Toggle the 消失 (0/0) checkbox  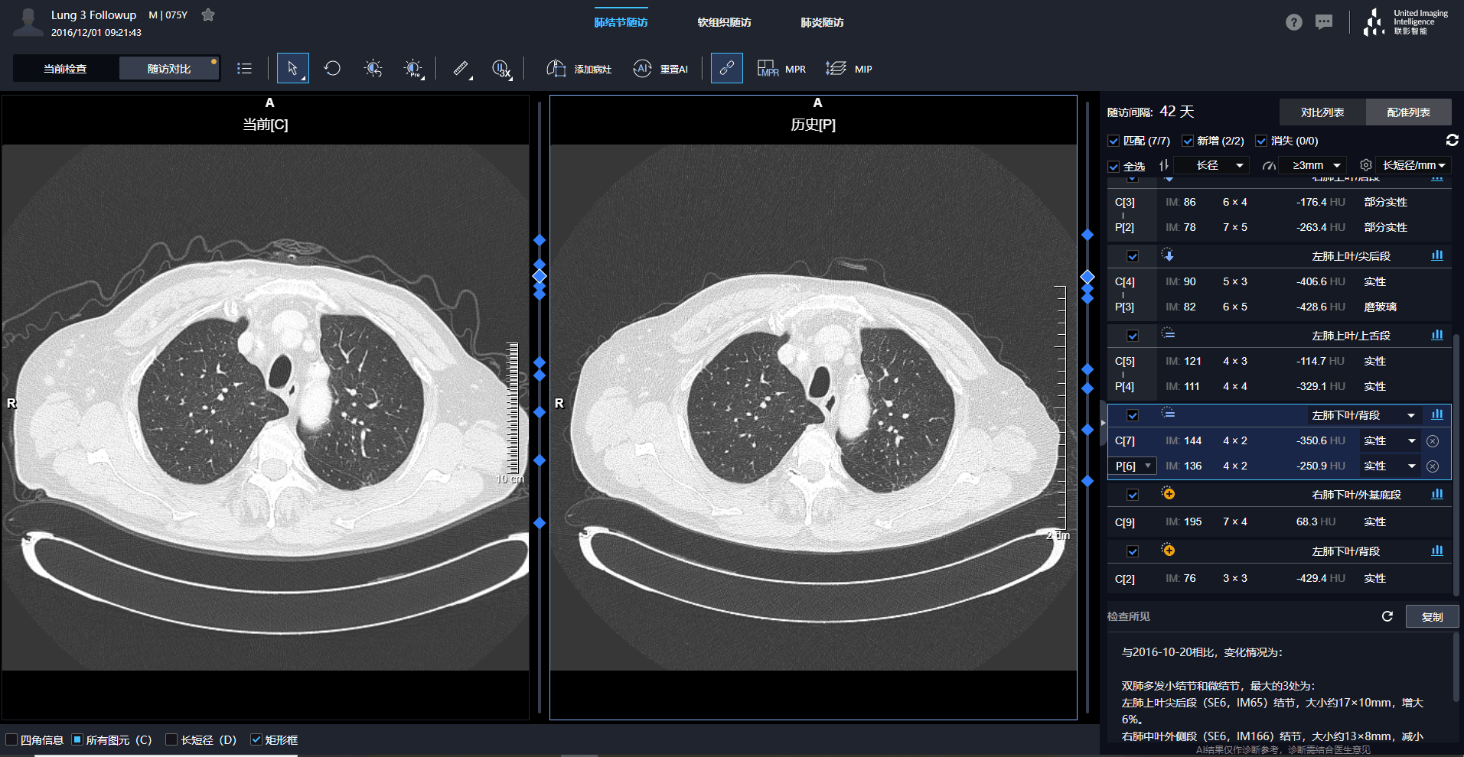tap(1261, 141)
